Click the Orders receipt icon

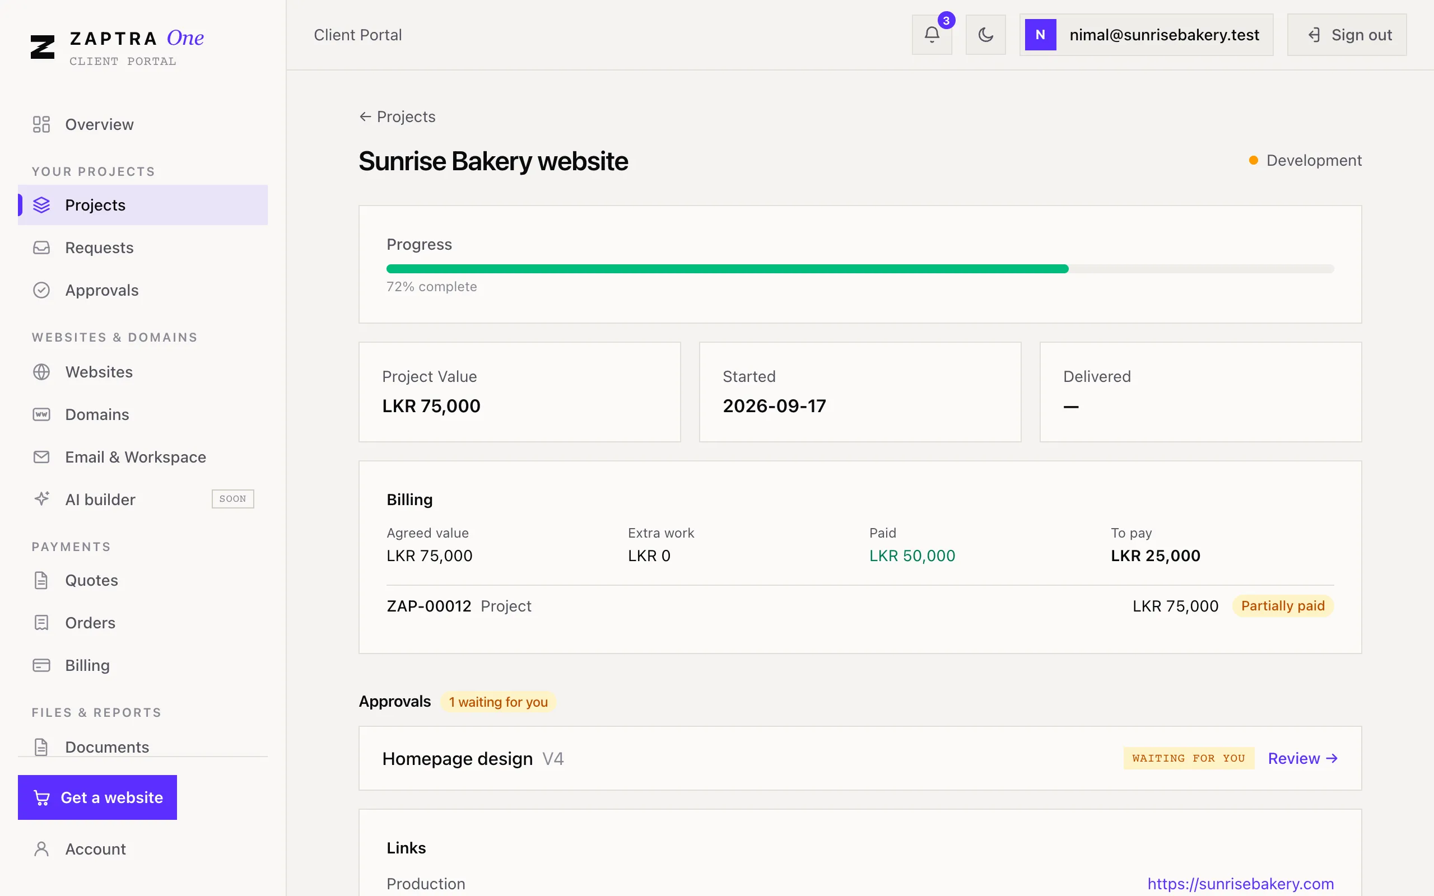41,623
